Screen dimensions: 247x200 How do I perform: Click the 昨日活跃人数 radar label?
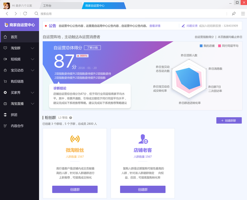[x=189, y=55]
